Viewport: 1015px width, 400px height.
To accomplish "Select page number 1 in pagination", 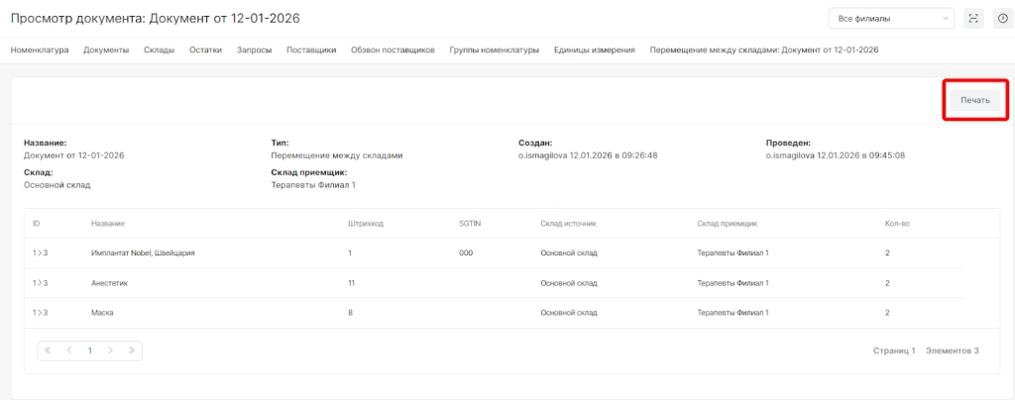I will 89,350.
